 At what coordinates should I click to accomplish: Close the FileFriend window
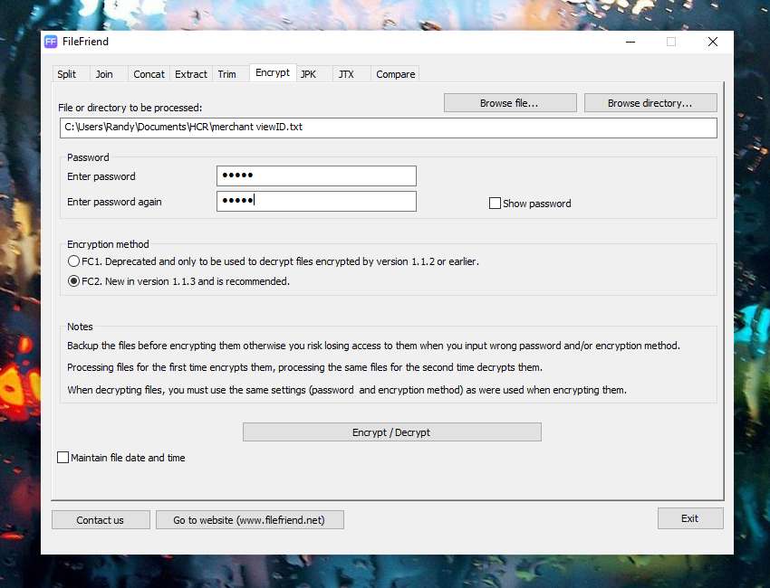click(713, 42)
